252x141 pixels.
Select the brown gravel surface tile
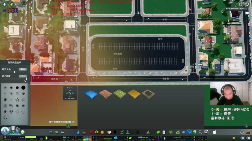105,94
